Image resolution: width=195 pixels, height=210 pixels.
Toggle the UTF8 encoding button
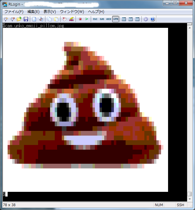116,19
